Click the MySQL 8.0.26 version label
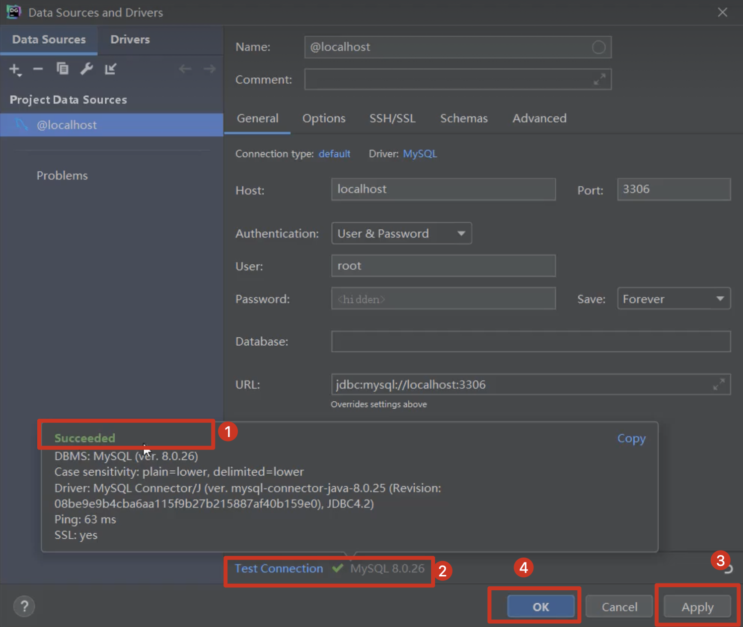The image size is (743, 627). click(387, 568)
